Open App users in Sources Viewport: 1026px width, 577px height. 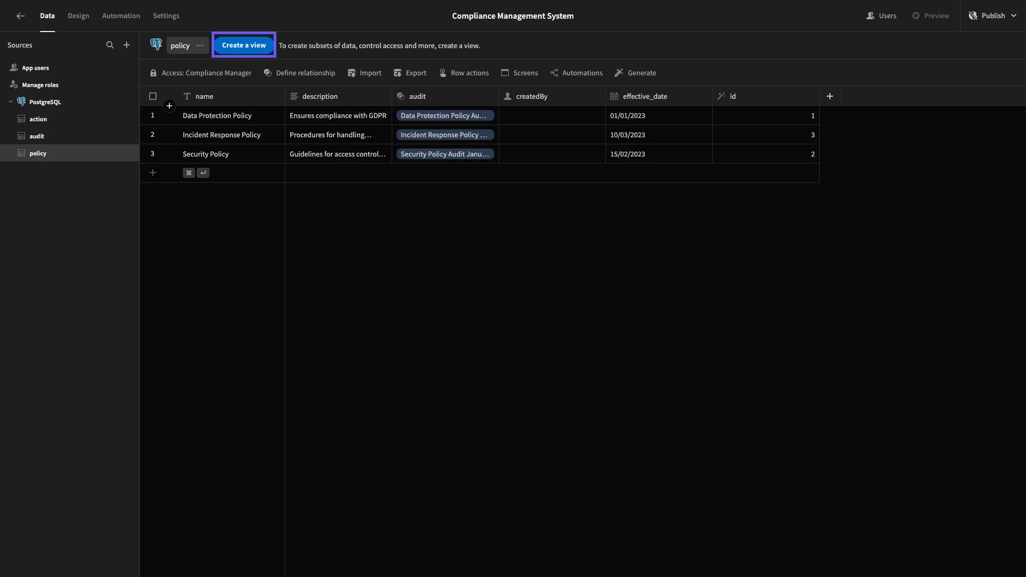[69, 68]
